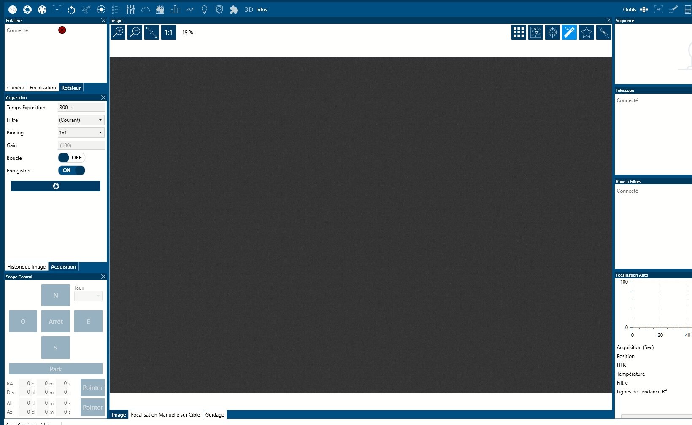Open the Taux rate dropdown
The image size is (692, 425).
click(x=88, y=296)
